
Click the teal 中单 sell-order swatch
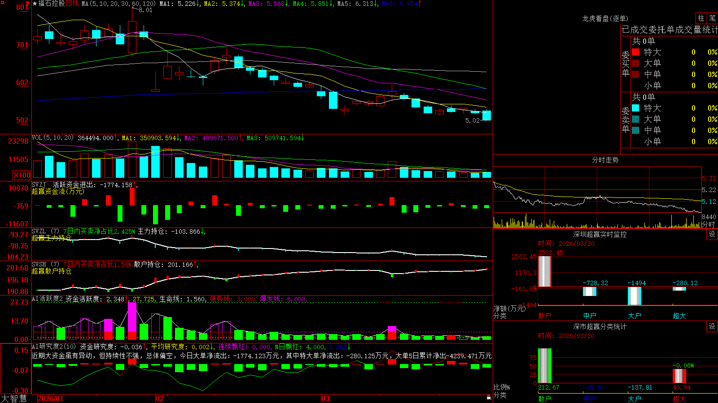[635, 130]
